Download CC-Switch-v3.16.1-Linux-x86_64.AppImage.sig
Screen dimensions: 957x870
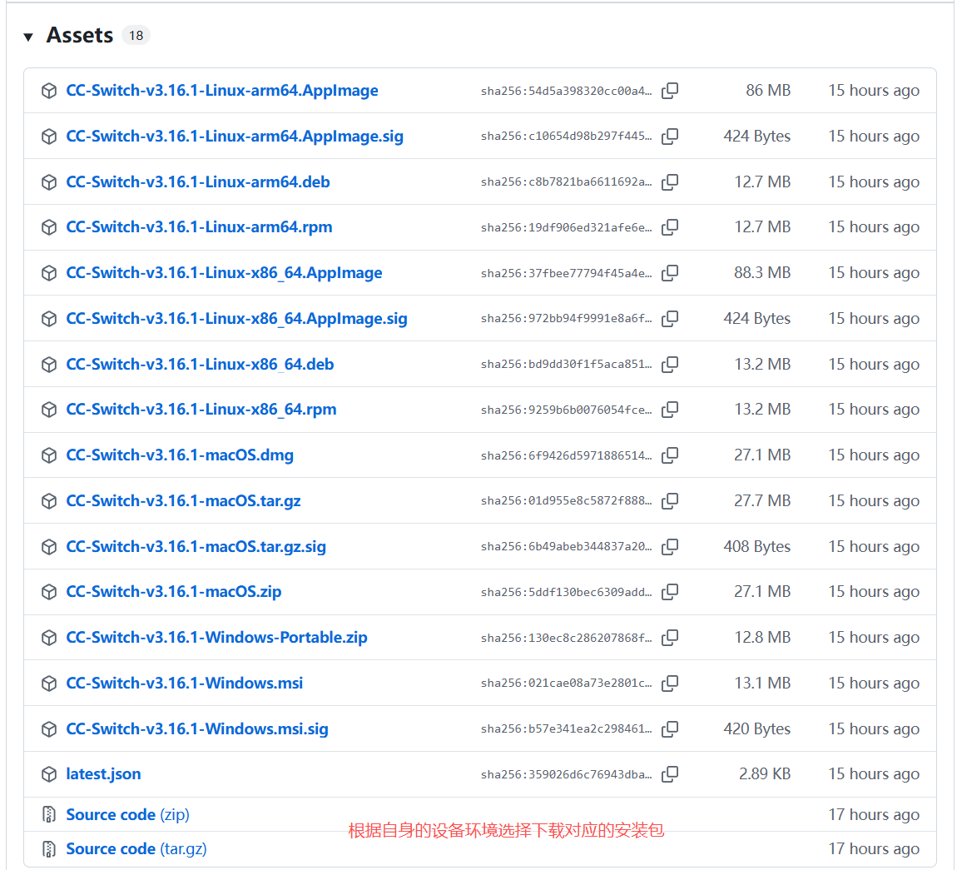237,319
